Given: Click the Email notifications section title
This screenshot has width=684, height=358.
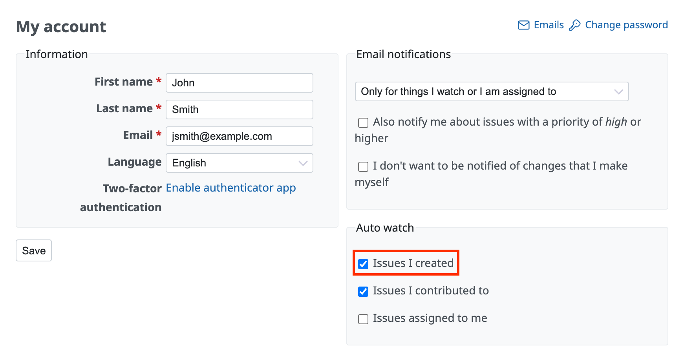Looking at the screenshot, I should pos(403,54).
